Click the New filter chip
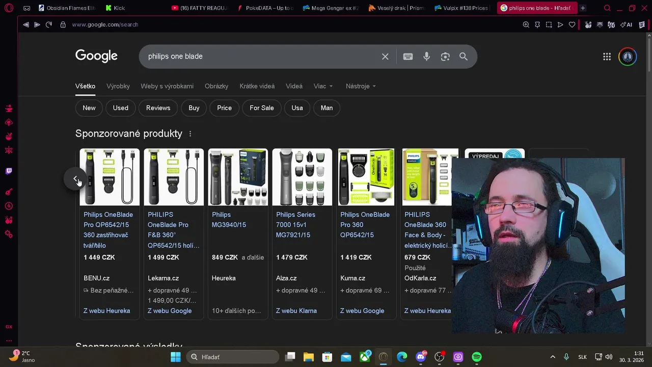Screen dimensions: 652x367 point(89,108)
